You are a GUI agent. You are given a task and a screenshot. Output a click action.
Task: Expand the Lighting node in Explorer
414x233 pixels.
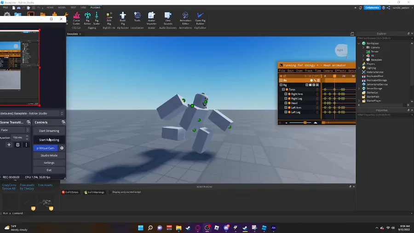pyautogui.click(x=359, y=68)
